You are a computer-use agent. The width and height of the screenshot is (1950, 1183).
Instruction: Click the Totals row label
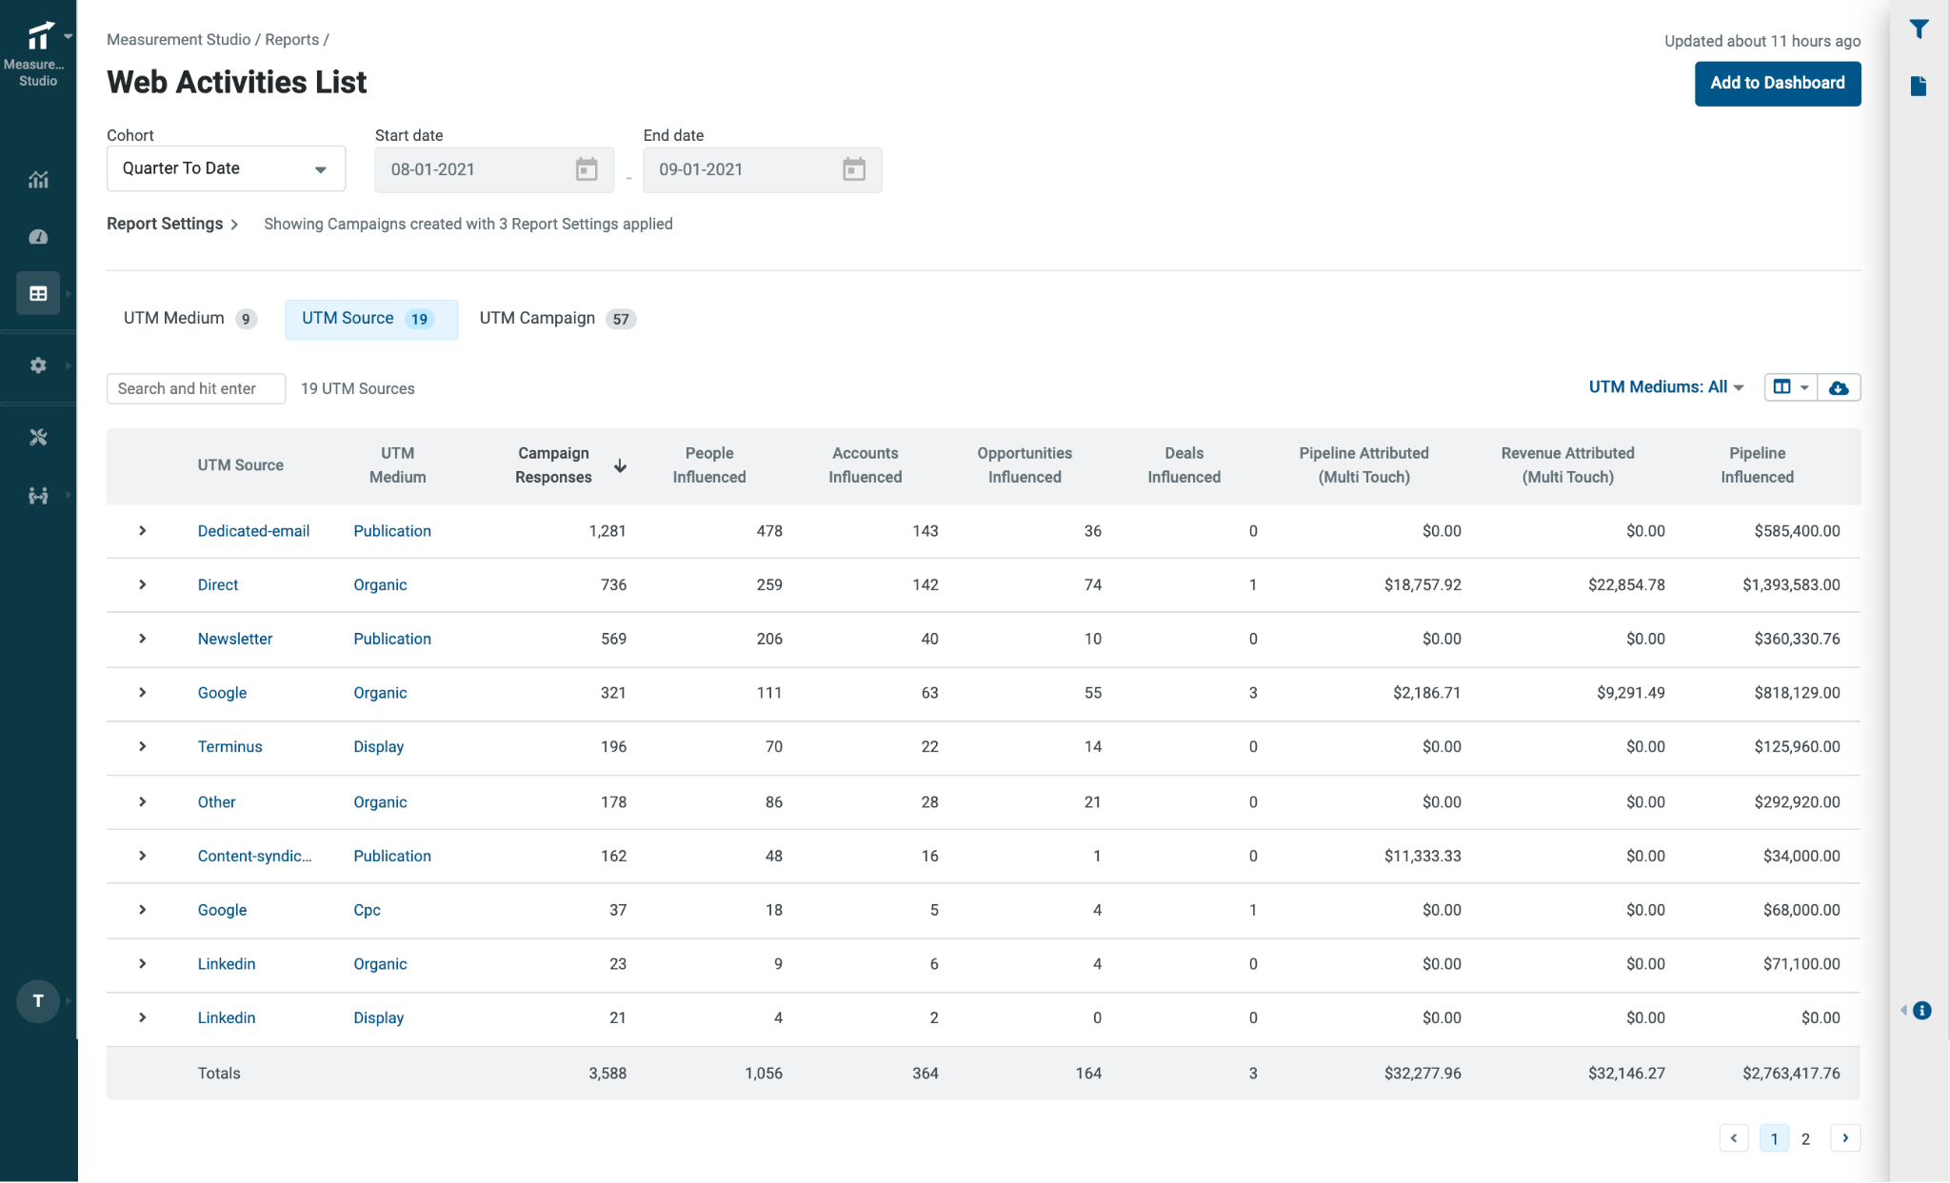(x=219, y=1074)
